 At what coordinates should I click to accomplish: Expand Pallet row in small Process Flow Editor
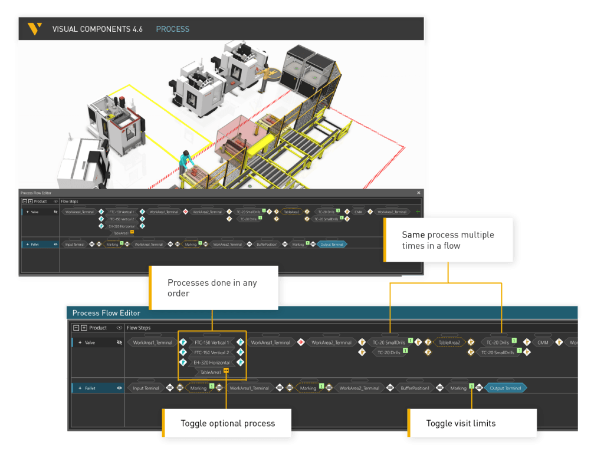point(27,245)
